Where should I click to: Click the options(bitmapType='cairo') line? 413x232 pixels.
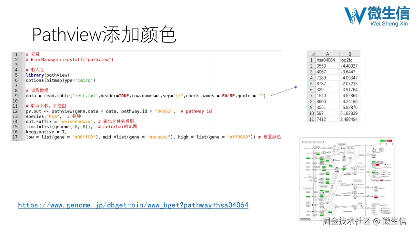click(x=61, y=80)
